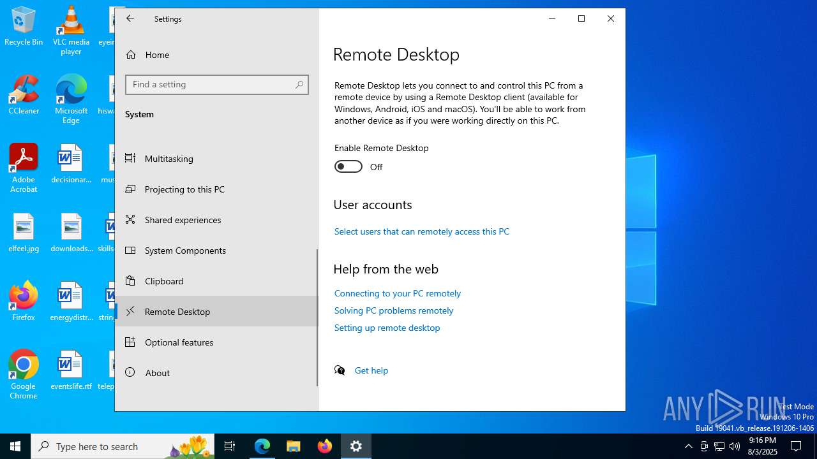The image size is (817, 459).
Task: Open Optional features page
Action: pos(217,342)
